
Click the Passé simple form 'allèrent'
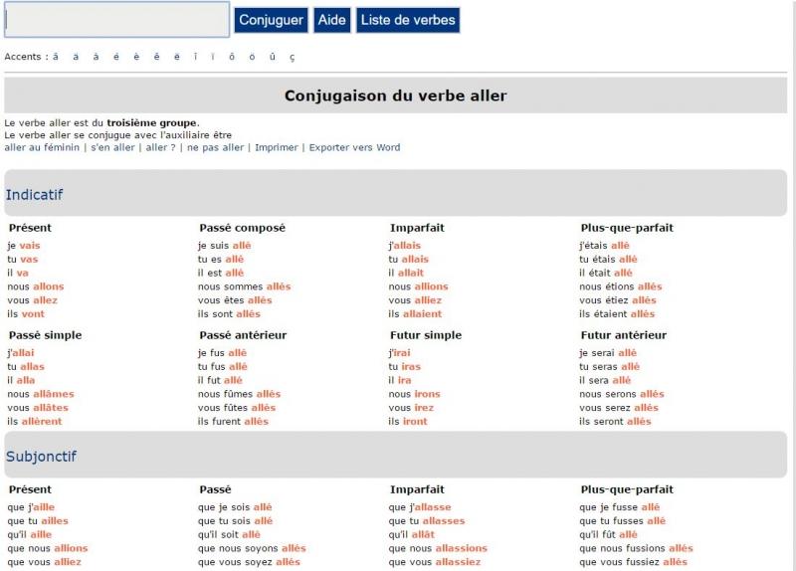click(42, 422)
